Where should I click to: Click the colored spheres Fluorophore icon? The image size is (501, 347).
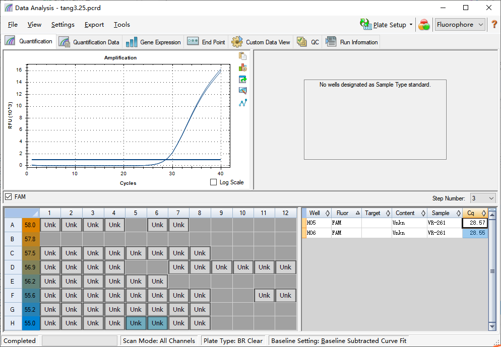pyautogui.click(x=424, y=25)
